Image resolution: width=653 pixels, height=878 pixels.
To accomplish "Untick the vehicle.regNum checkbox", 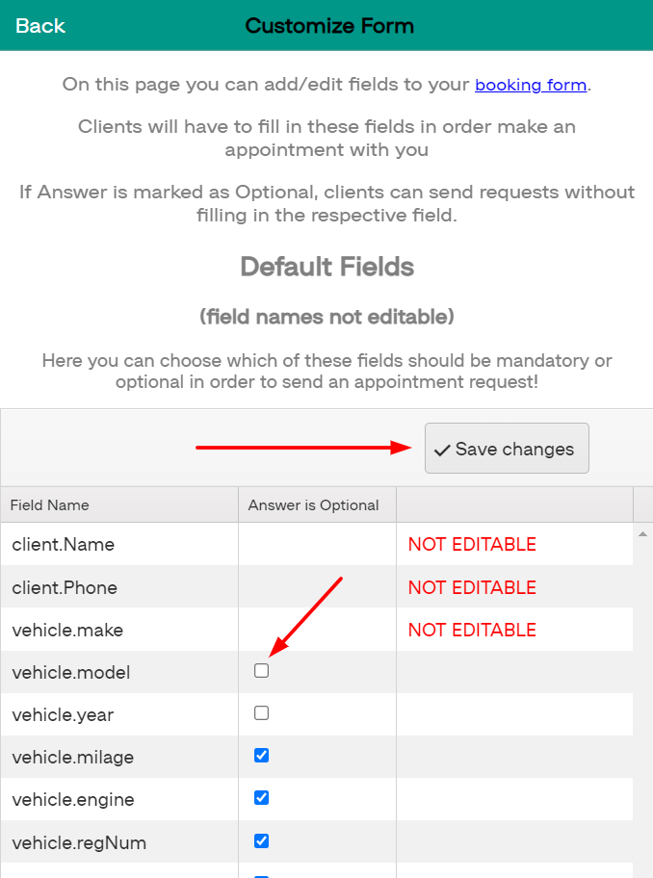I will (x=261, y=840).
